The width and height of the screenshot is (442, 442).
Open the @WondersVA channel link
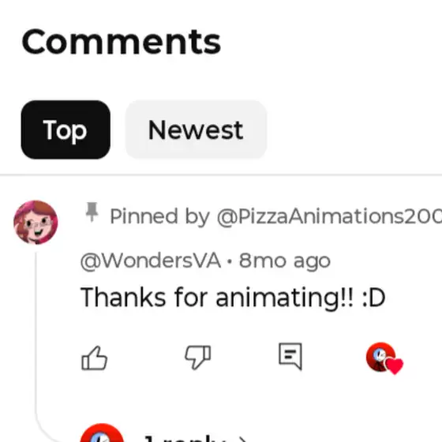[151, 260]
